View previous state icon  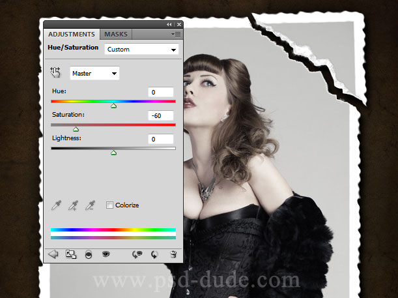point(137,254)
